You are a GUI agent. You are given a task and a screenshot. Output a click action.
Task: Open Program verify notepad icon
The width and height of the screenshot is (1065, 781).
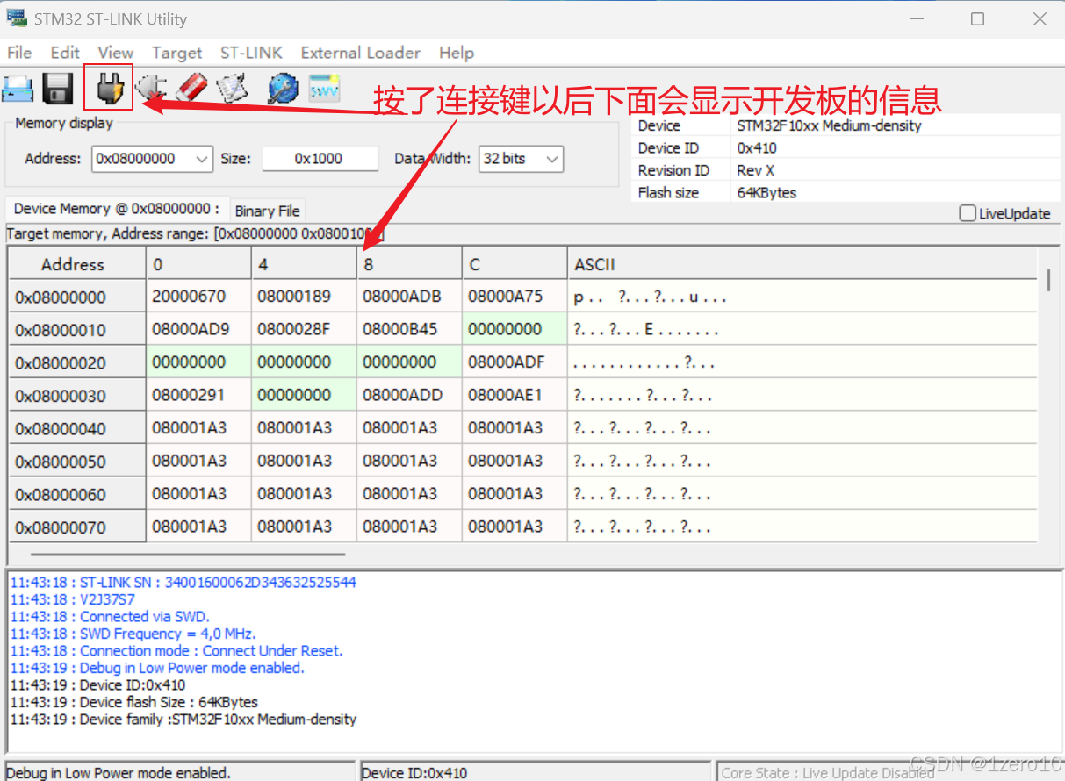pos(233,88)
